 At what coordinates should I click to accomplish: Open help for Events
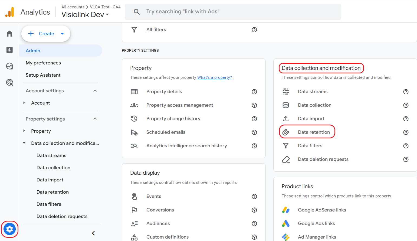pos(254,197)
